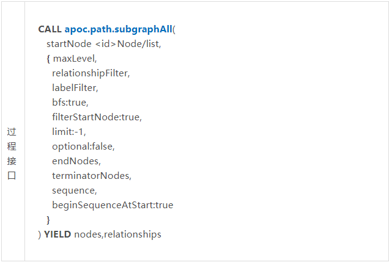
Task: Click terminatorNodes in the list
Action: click(x=92, y=176)
